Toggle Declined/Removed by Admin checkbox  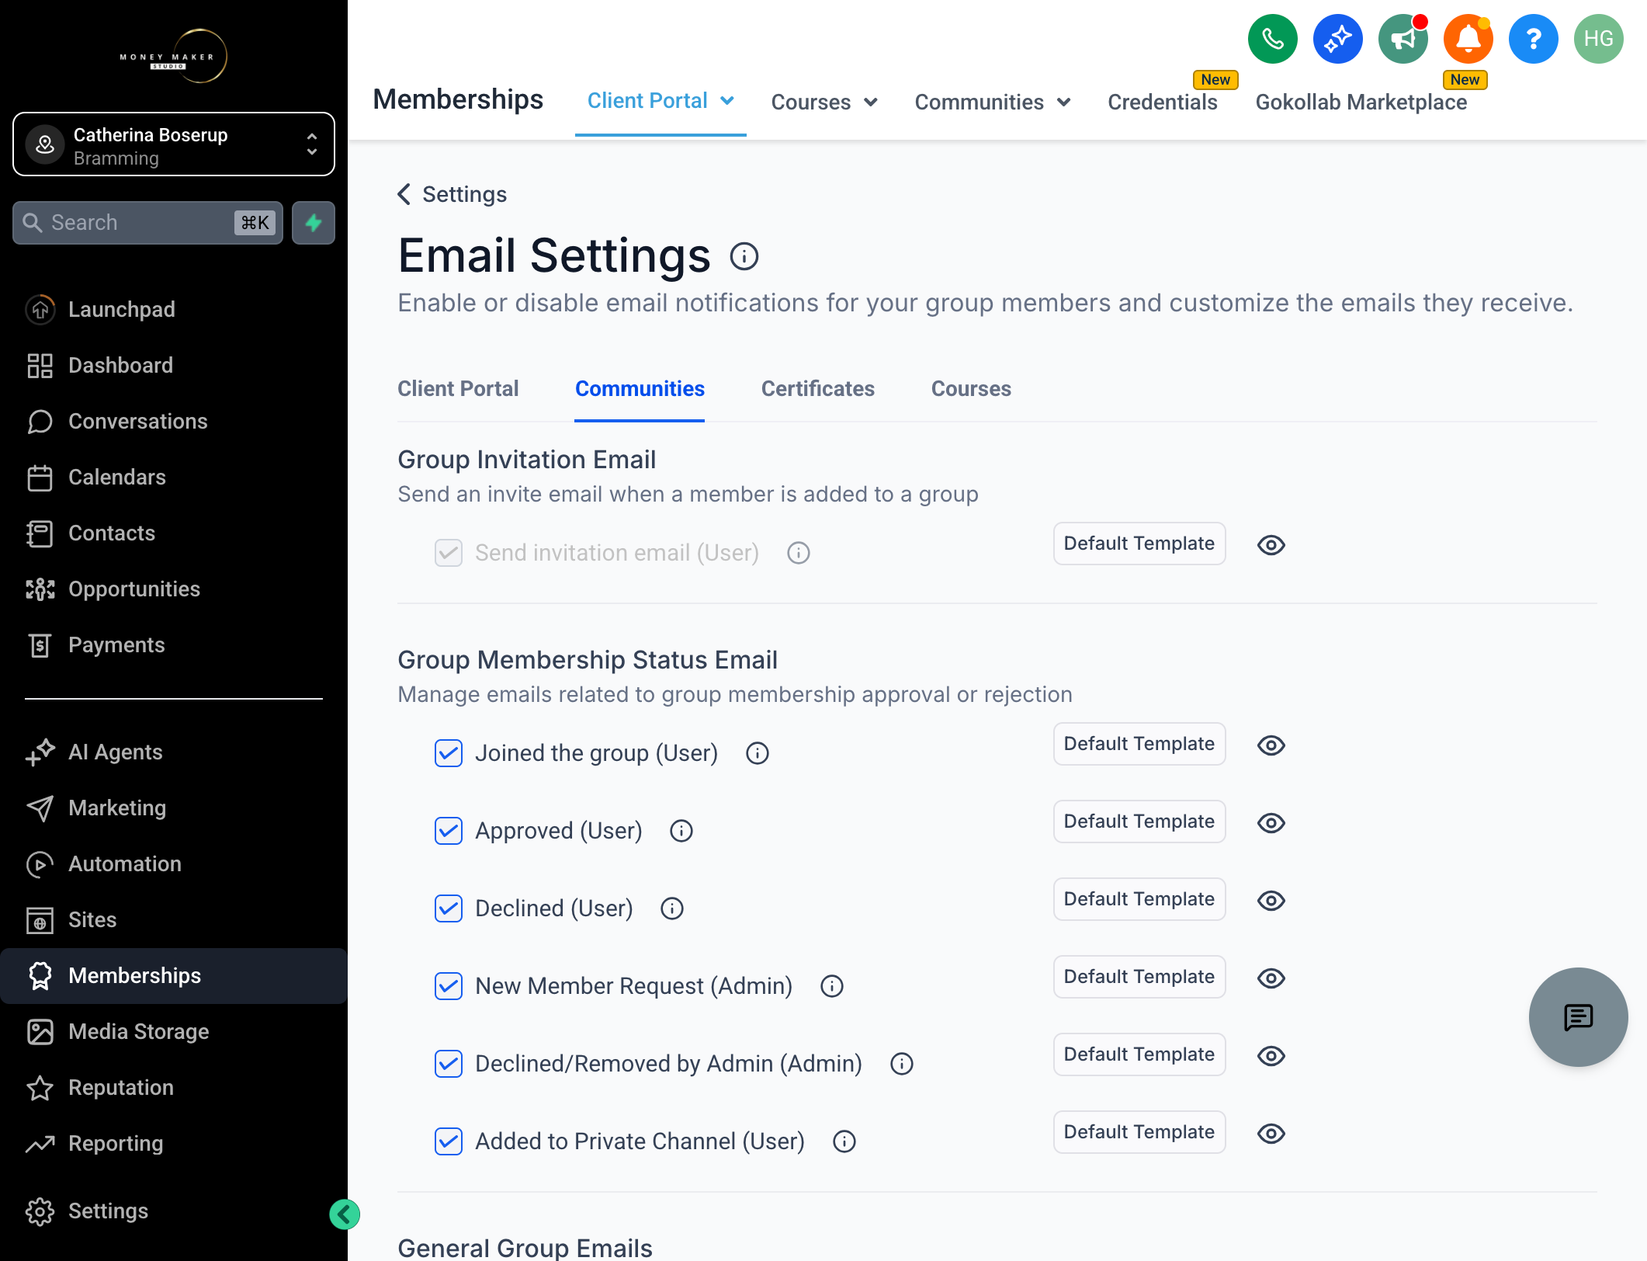point(449,1064)
